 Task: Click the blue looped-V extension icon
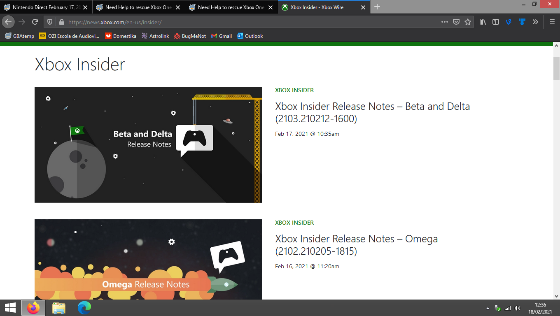(x=509, y=22)
